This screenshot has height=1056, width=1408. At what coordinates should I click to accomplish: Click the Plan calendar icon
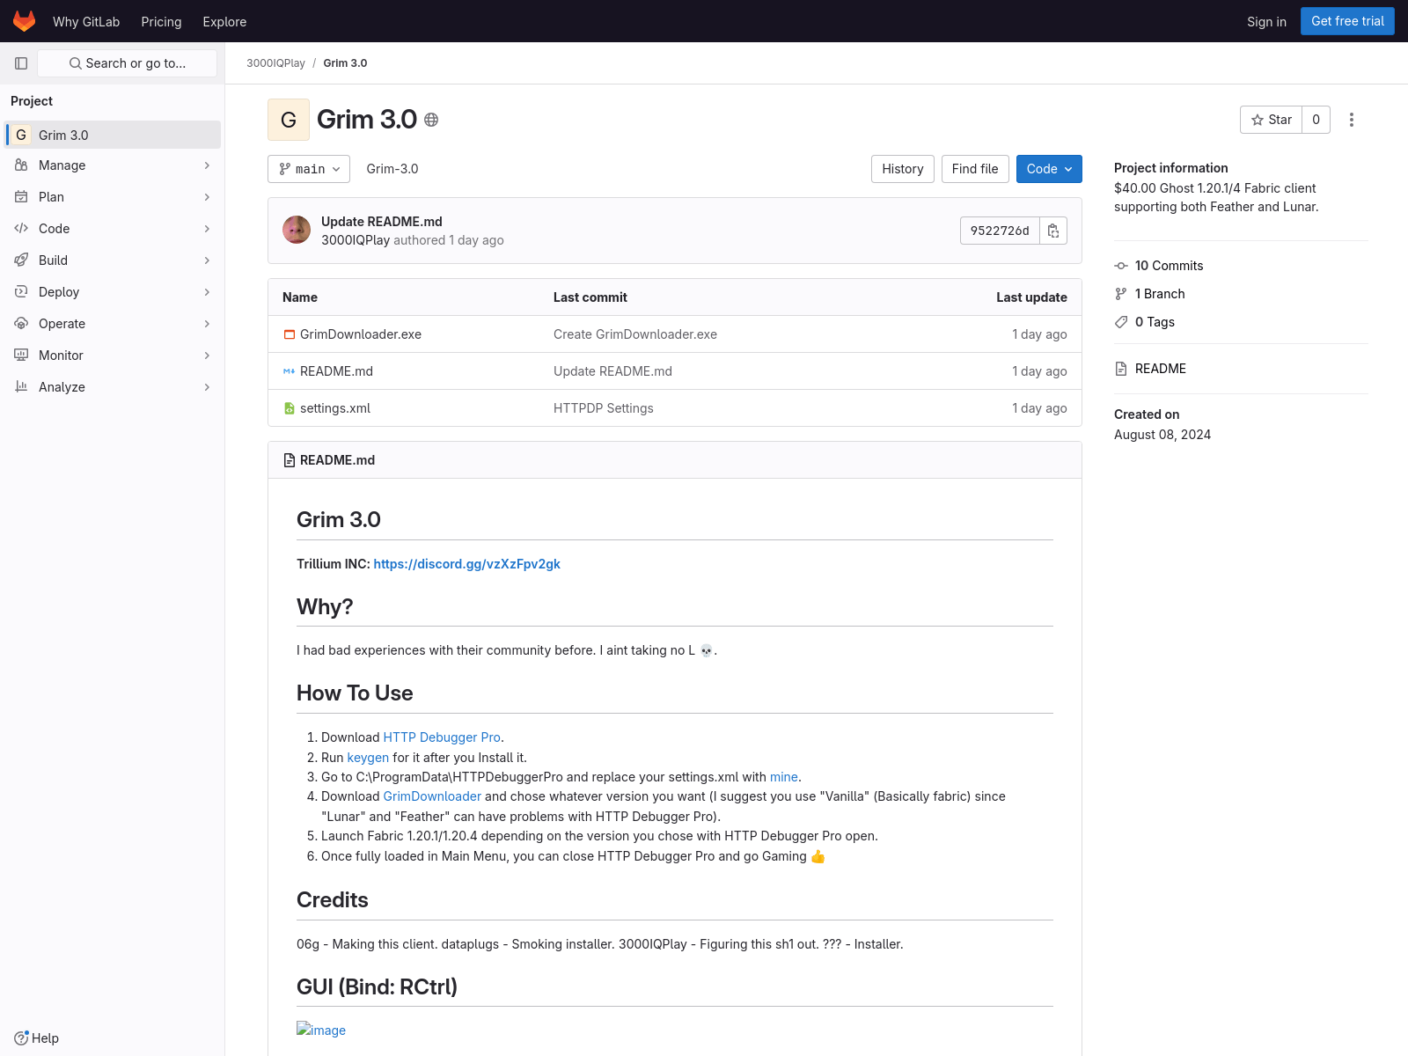click(21, 197)
